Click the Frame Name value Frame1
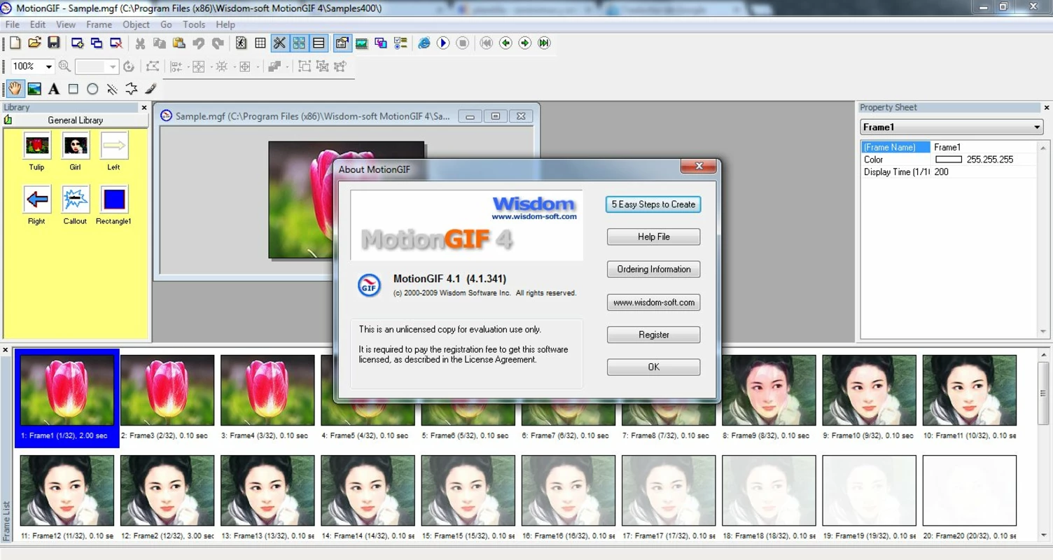 point(947,148)
